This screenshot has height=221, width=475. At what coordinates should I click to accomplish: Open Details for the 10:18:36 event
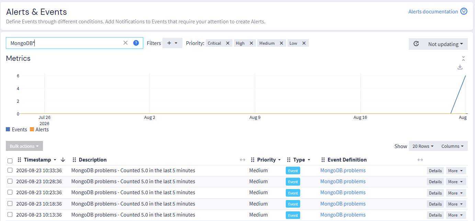coord(435,204)
